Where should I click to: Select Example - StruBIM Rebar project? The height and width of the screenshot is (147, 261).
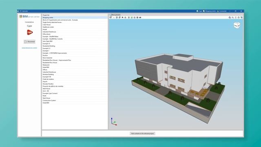tap(75, 36)
